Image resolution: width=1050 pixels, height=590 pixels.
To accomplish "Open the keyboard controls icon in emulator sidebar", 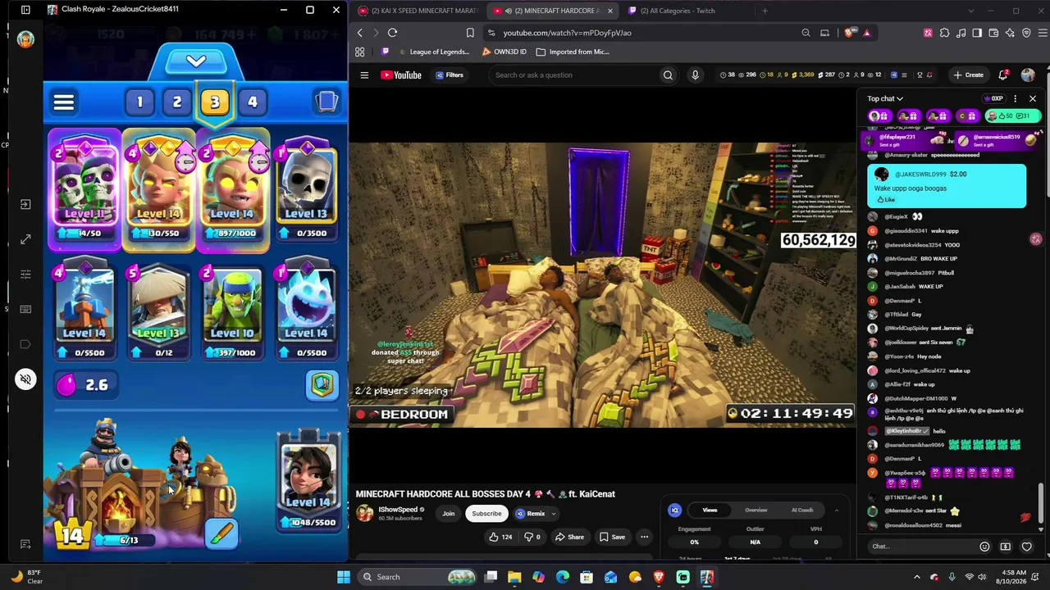I will [x=25, y=309].
